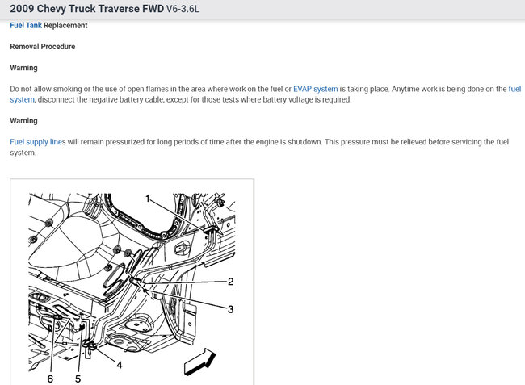Click the Removal Procedure heading

click(x=43, y=47)
